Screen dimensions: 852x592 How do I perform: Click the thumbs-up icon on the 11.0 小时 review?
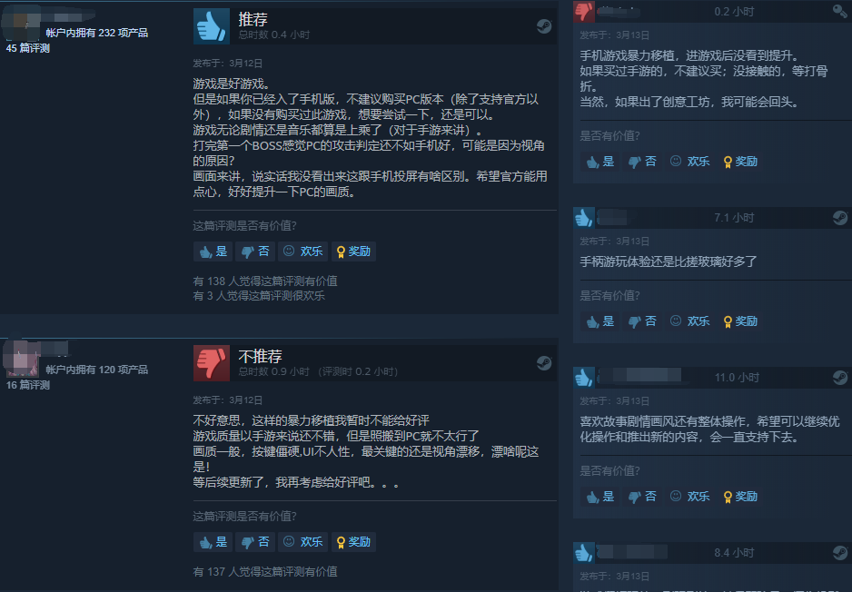584,378
